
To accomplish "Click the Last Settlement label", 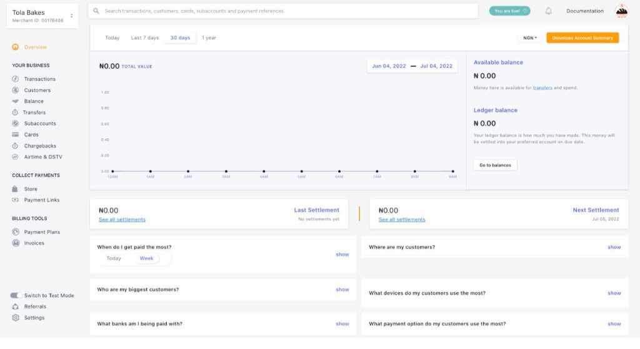I will click(316, 210).
